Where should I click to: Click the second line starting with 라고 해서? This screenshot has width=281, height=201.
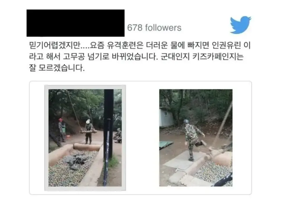[136, 57]
